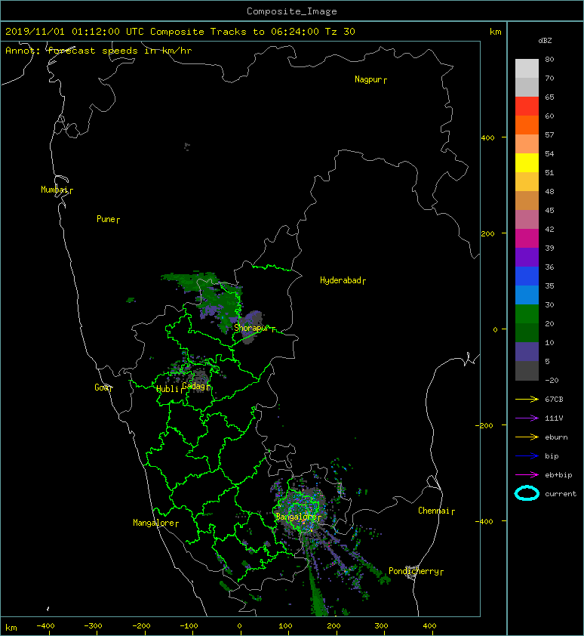Click the 0 tick on the horizontal axis
The height and width of the screenshot is (636, 584).
click(x=240, y=626)
